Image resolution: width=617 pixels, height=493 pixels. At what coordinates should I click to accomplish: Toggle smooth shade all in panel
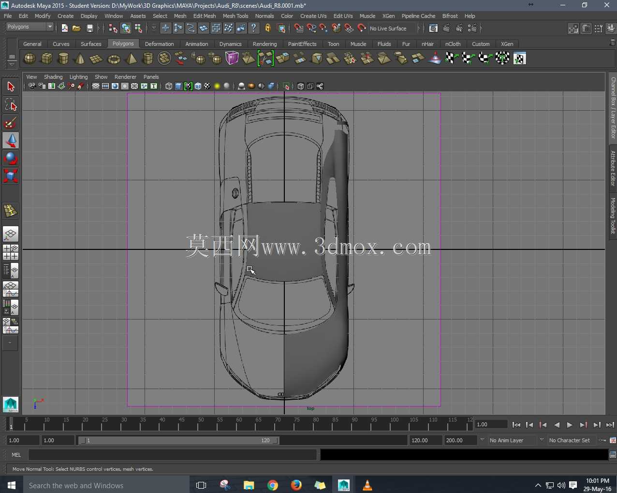[x=178, y=87]
